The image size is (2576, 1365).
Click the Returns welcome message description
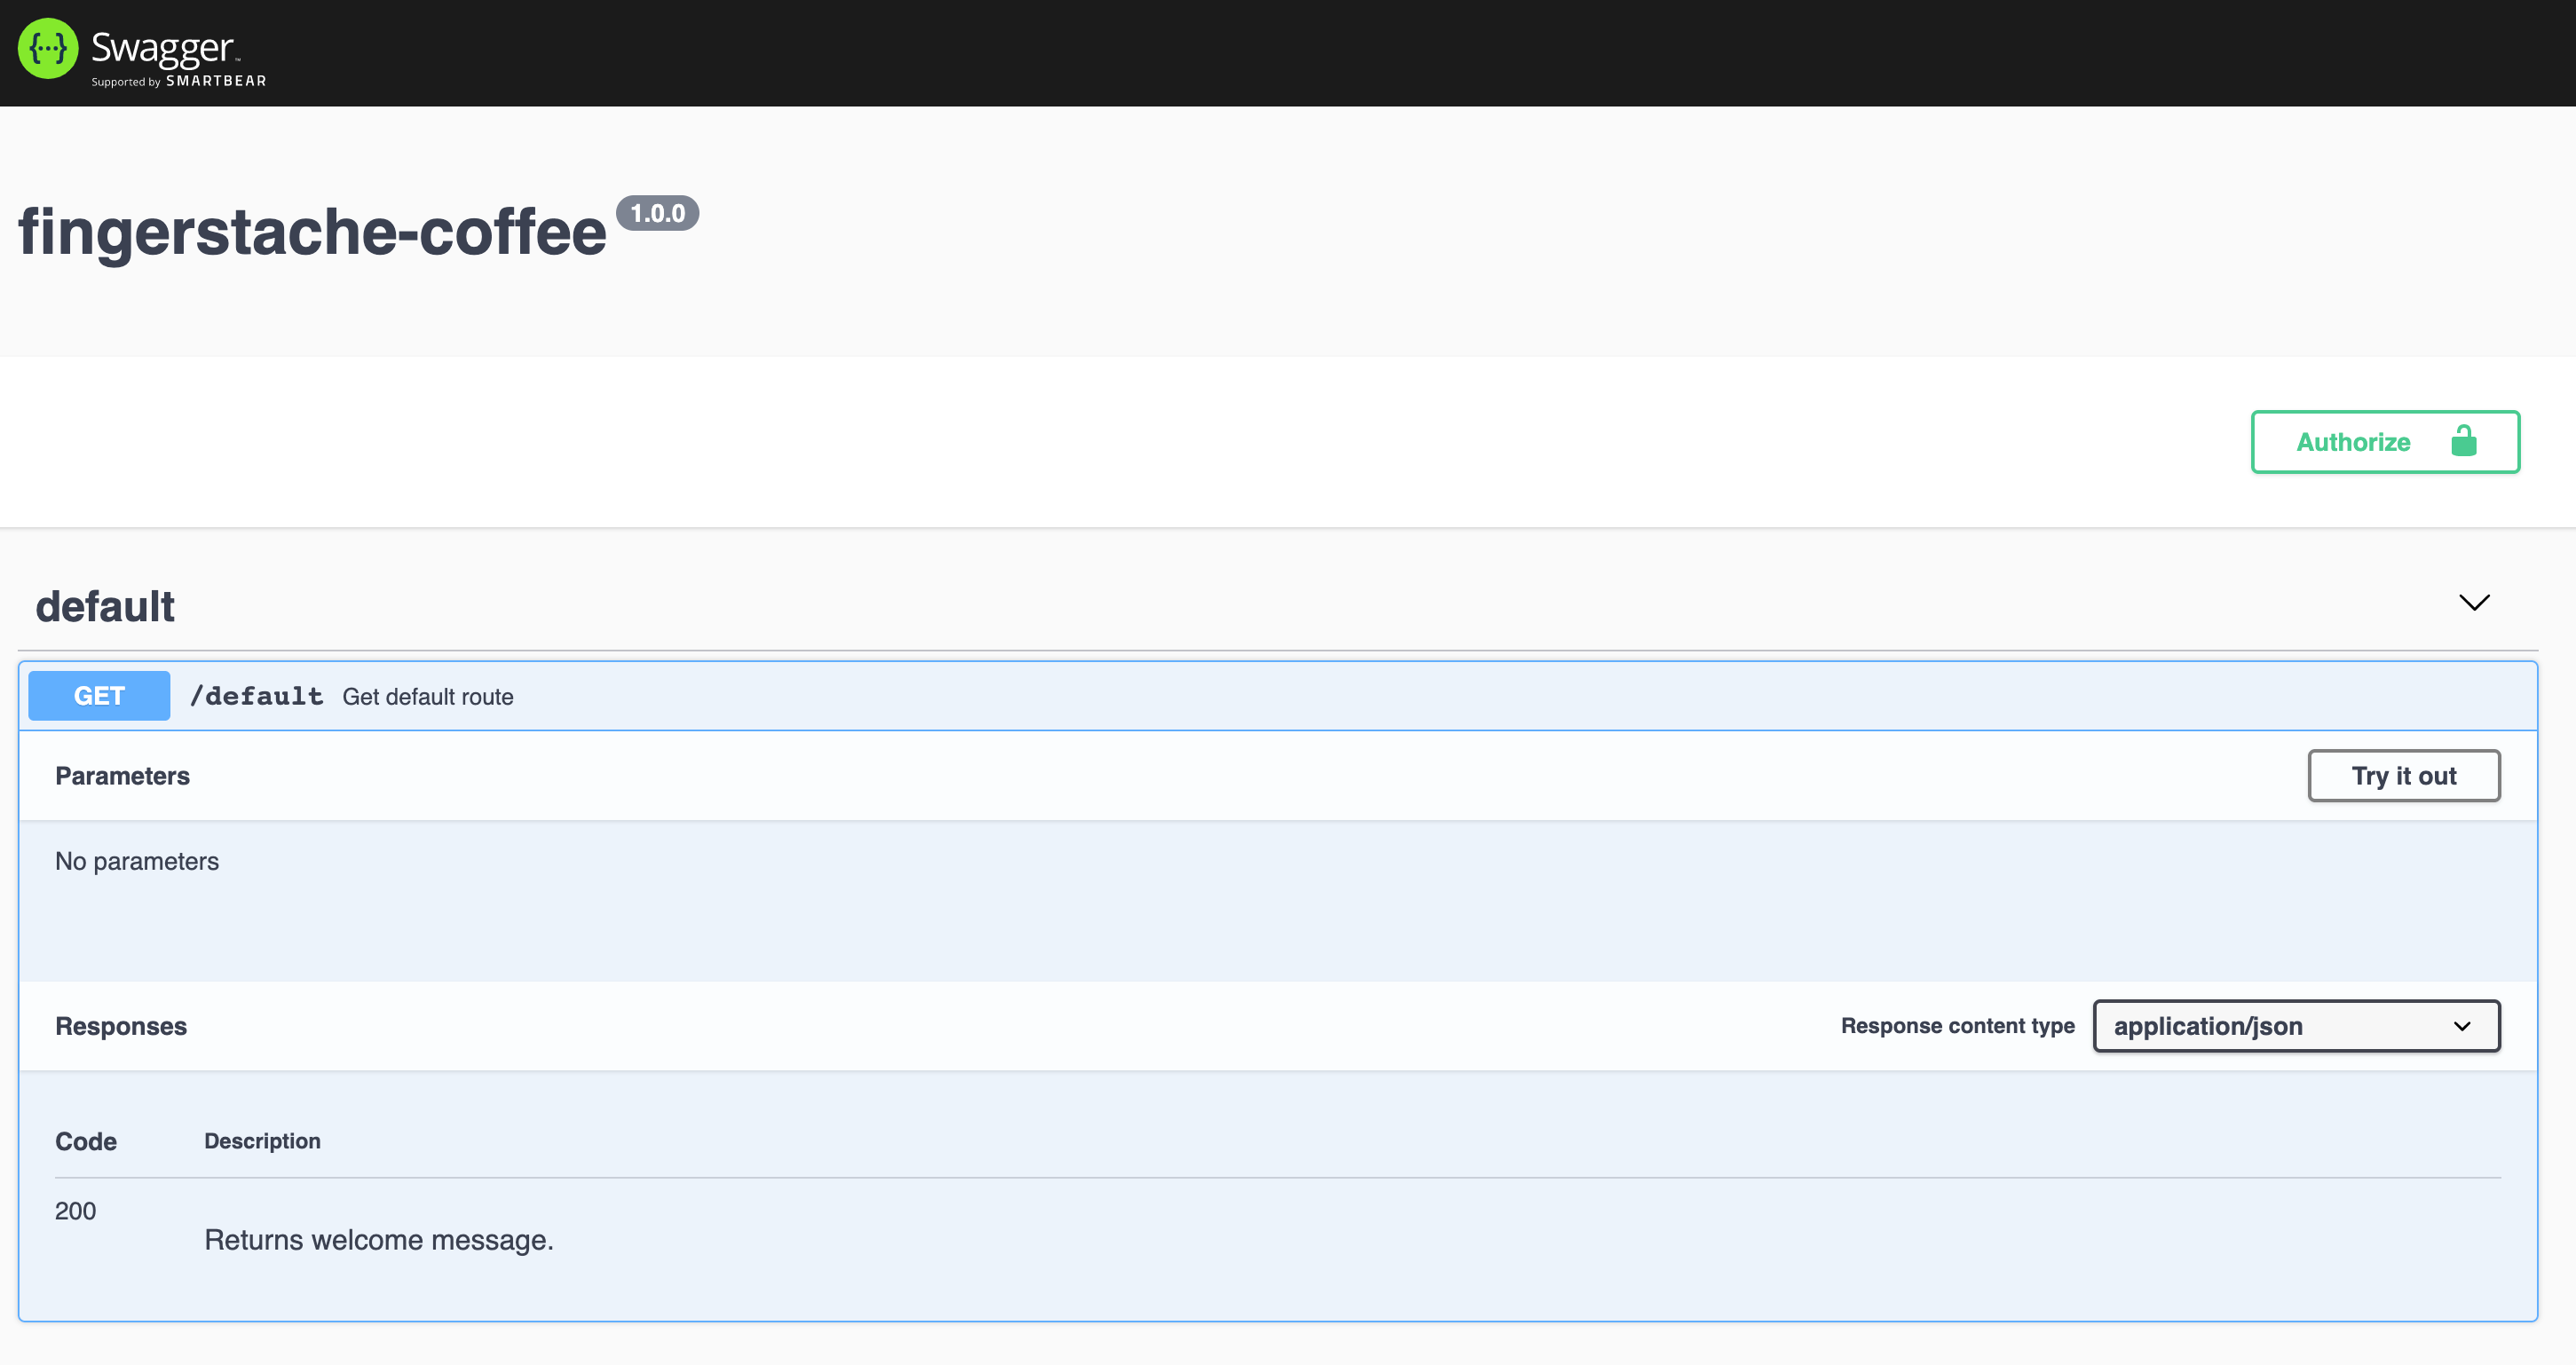click(378, 1240)
